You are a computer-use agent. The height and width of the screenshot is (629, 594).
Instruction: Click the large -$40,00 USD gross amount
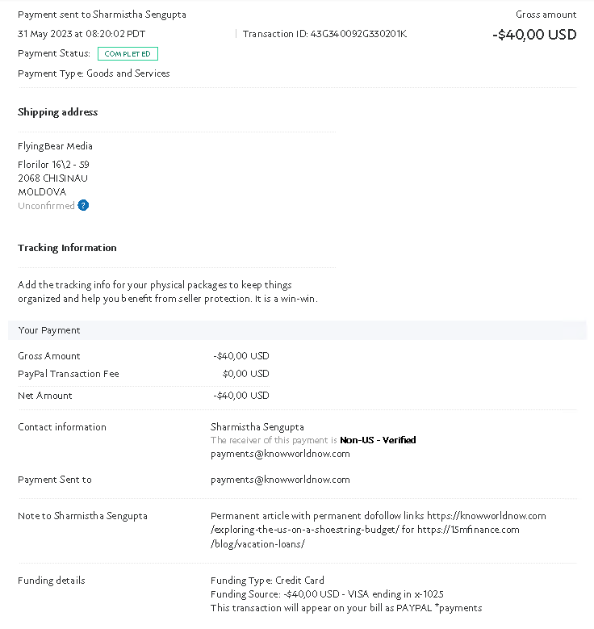click(x=534, y=35)
